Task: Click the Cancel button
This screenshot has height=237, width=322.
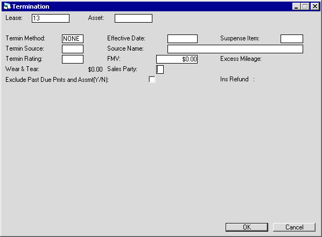Action: coord(294,227)
